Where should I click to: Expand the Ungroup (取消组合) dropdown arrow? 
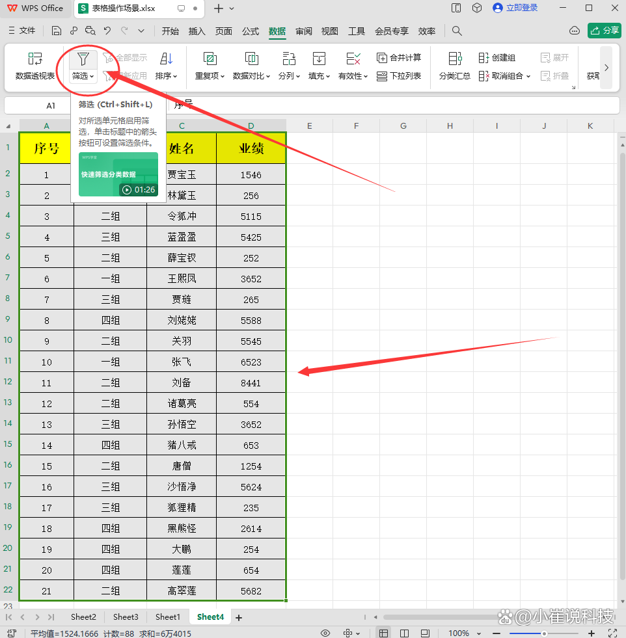tap(528, 77)
